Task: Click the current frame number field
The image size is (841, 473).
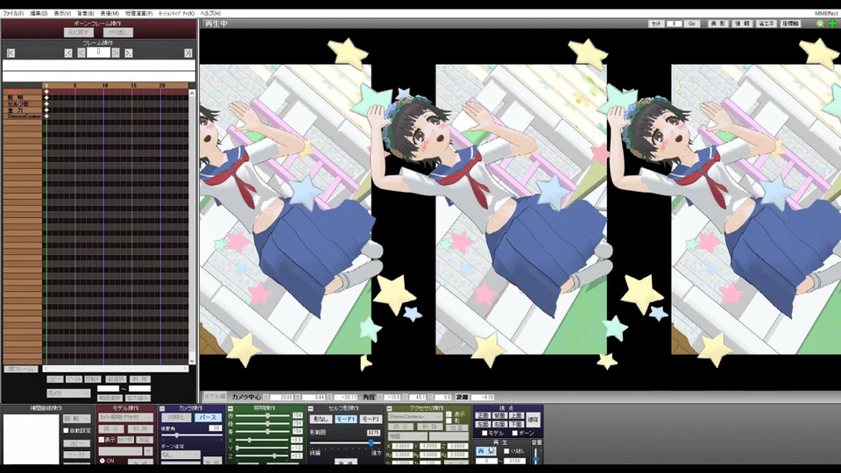Action: tap(98, 52)
